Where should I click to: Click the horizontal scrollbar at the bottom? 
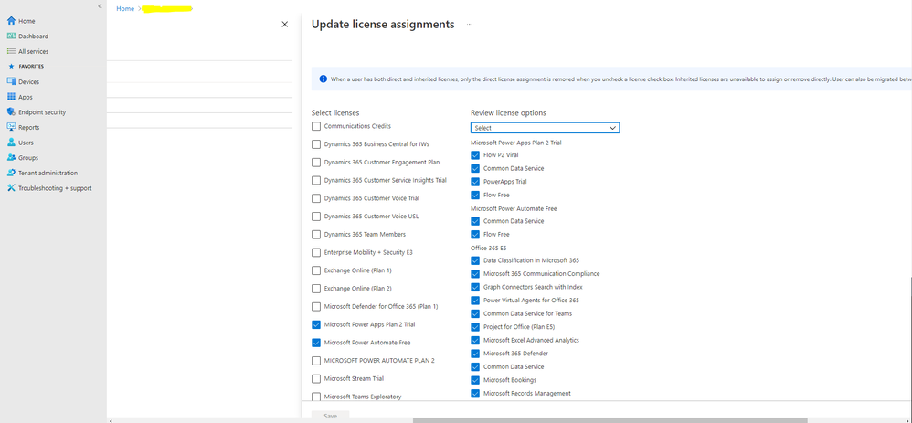pyautogui.click(x=610, y=420)
